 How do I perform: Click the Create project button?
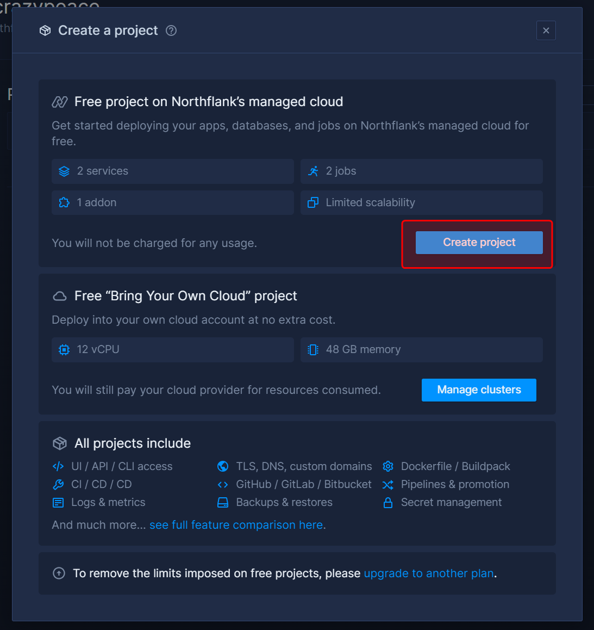point(479,243)
